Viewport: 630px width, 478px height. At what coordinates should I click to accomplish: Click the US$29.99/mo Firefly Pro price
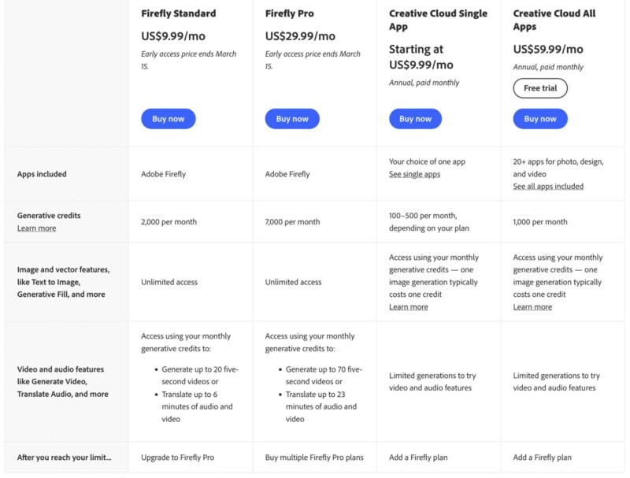coord(300,36)
